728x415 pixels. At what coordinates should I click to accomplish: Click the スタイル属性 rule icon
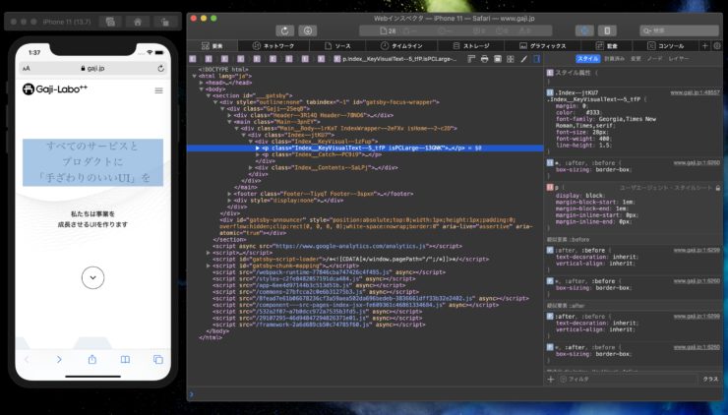coord(550,73)
